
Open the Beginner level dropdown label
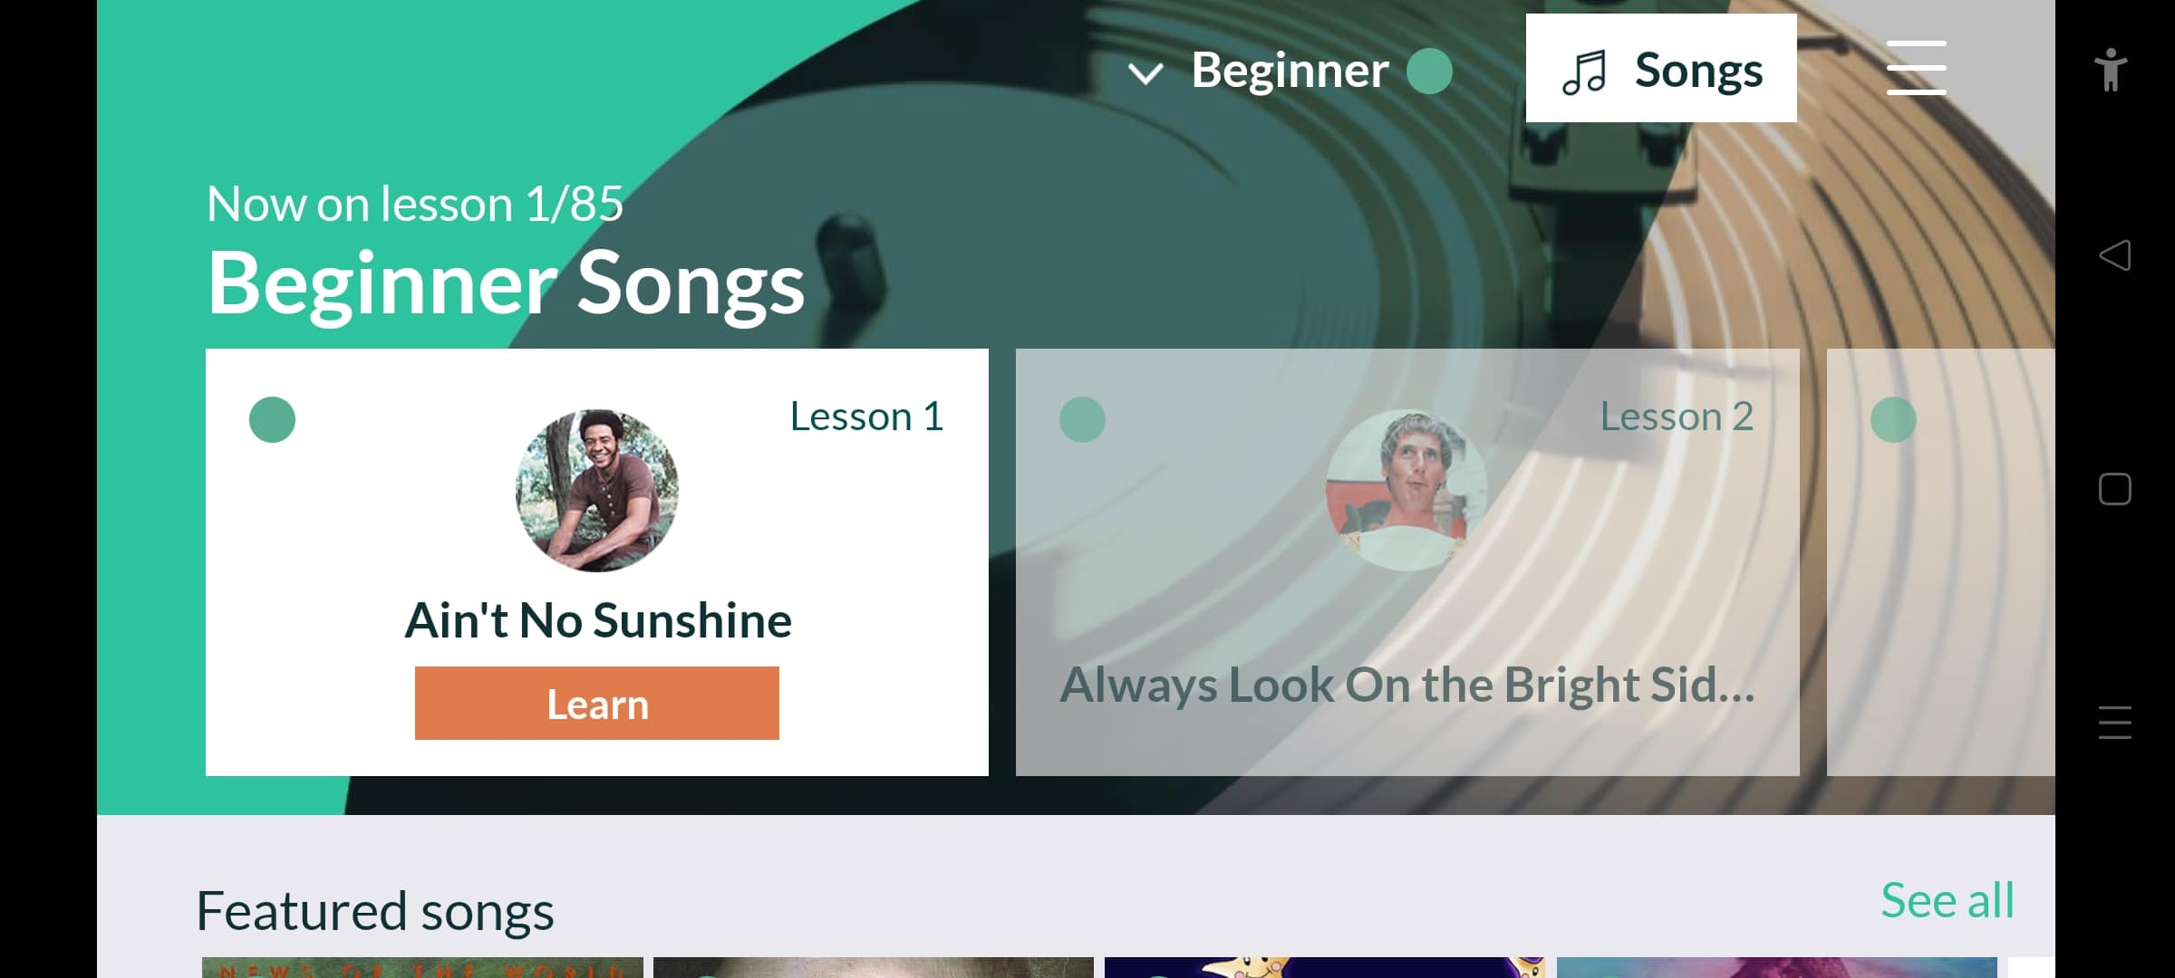click(x=1290, y=71)
